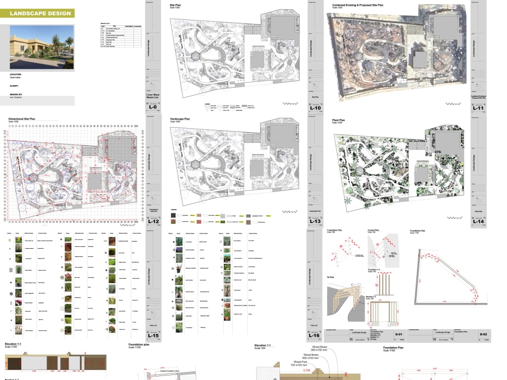Click the DESIGN BY: label

tap(16, 95)
